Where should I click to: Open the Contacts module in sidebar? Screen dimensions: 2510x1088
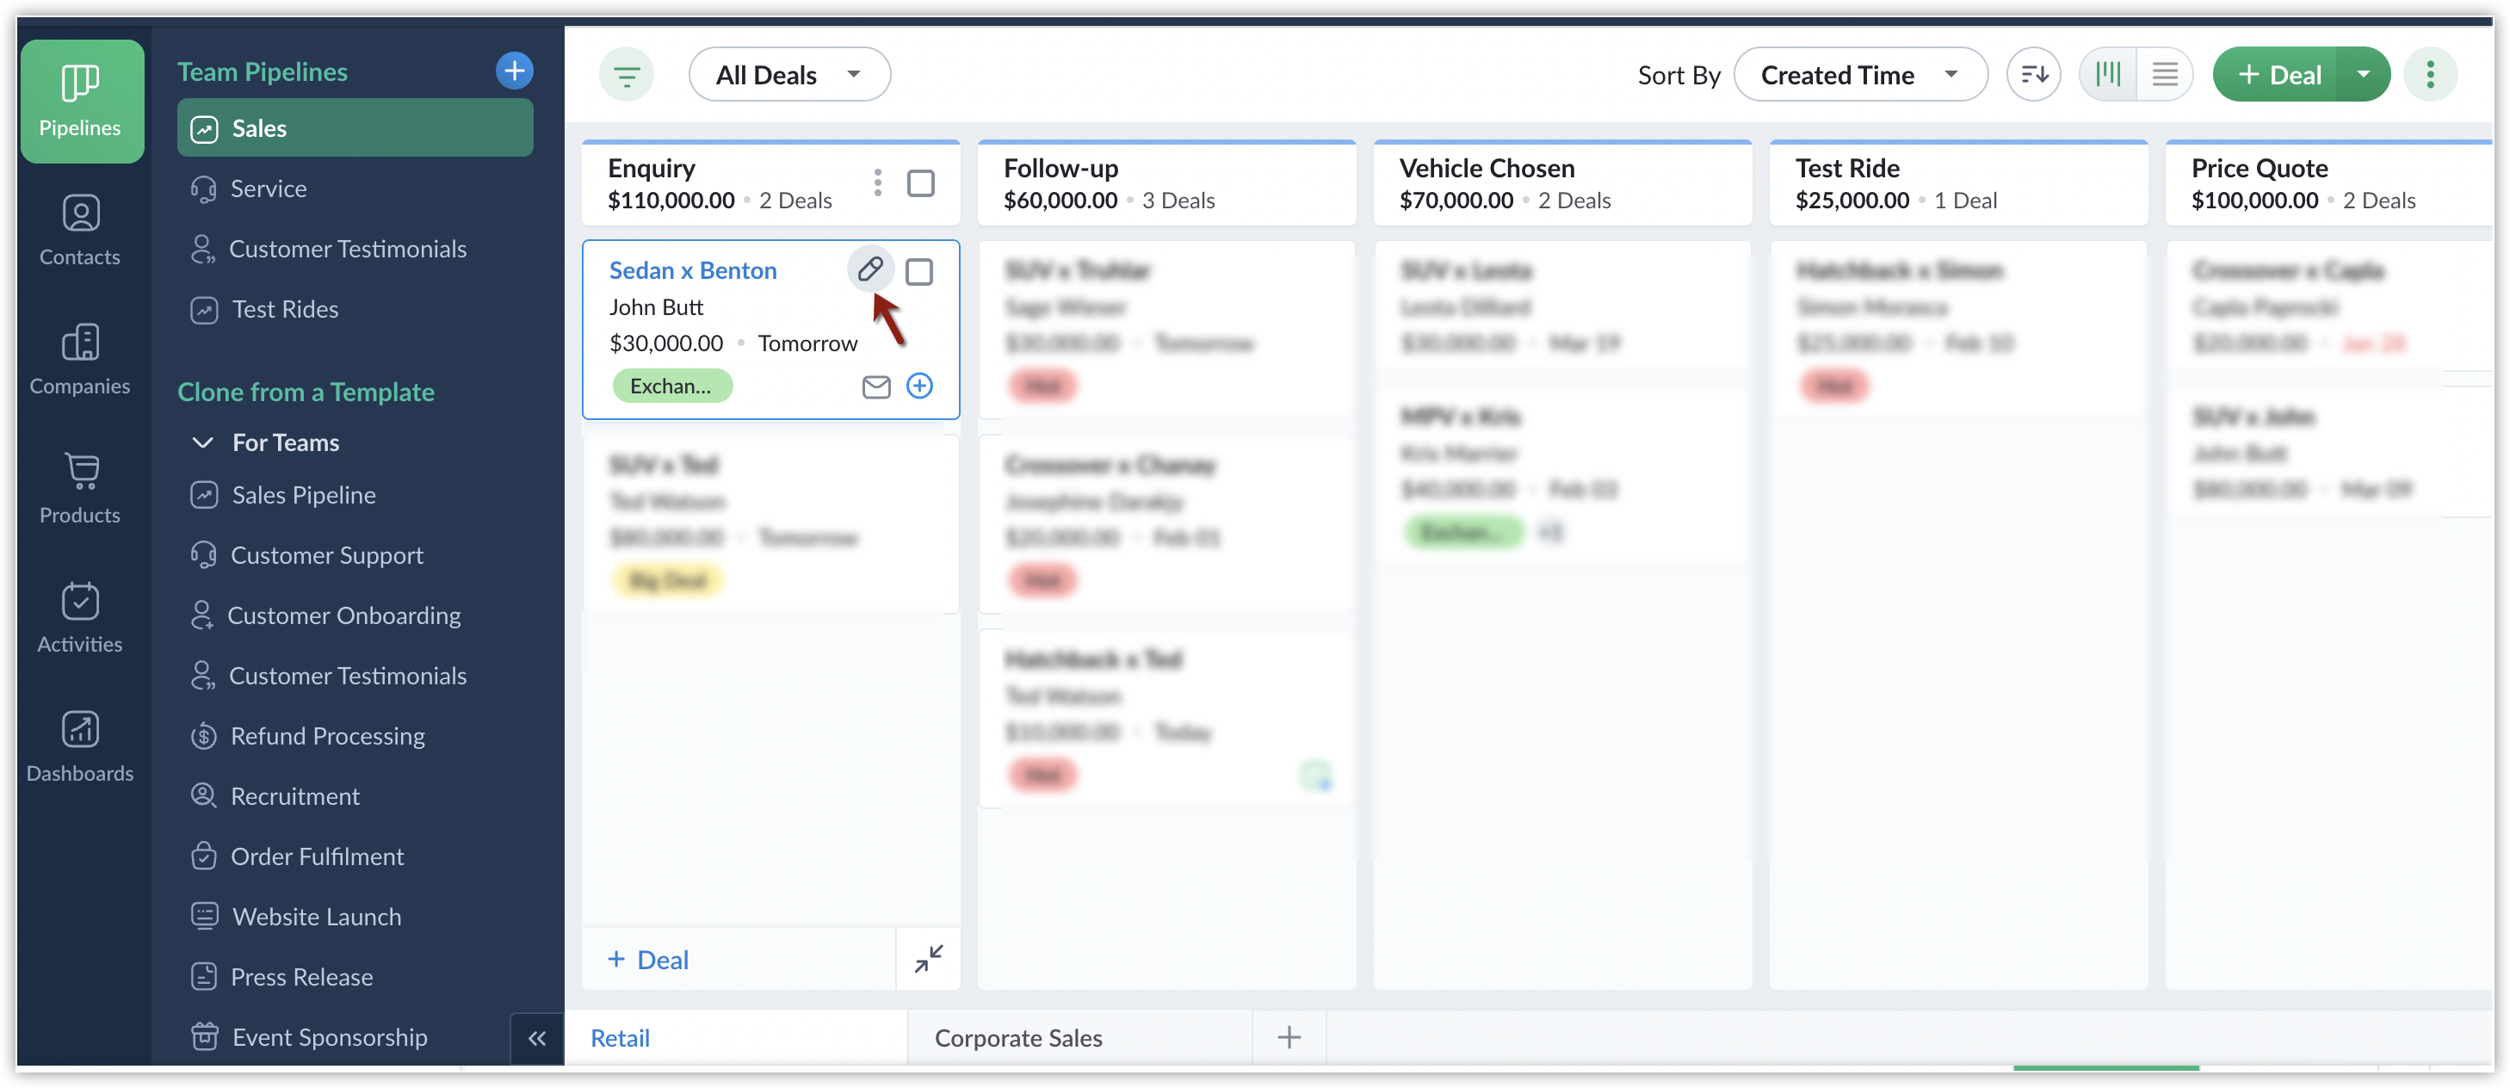click(80, 230)
